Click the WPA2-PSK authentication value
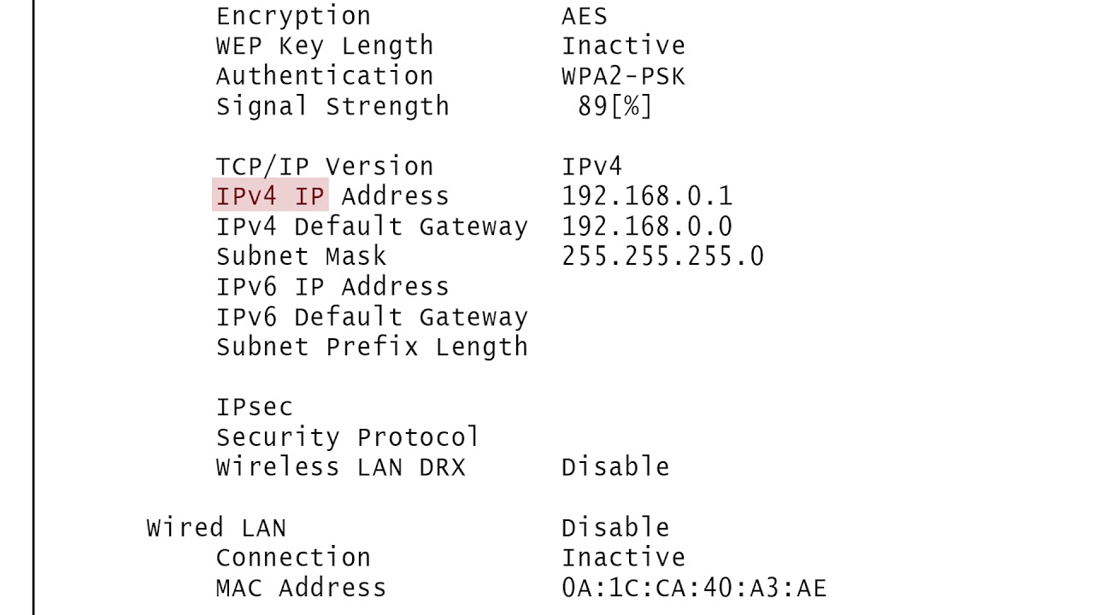Viewport: 1094px width, 615px height. coord(623,76)
